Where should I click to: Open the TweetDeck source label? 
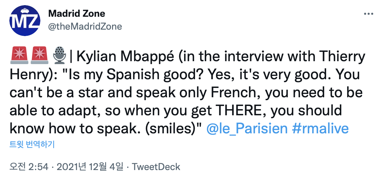point(156,167)
